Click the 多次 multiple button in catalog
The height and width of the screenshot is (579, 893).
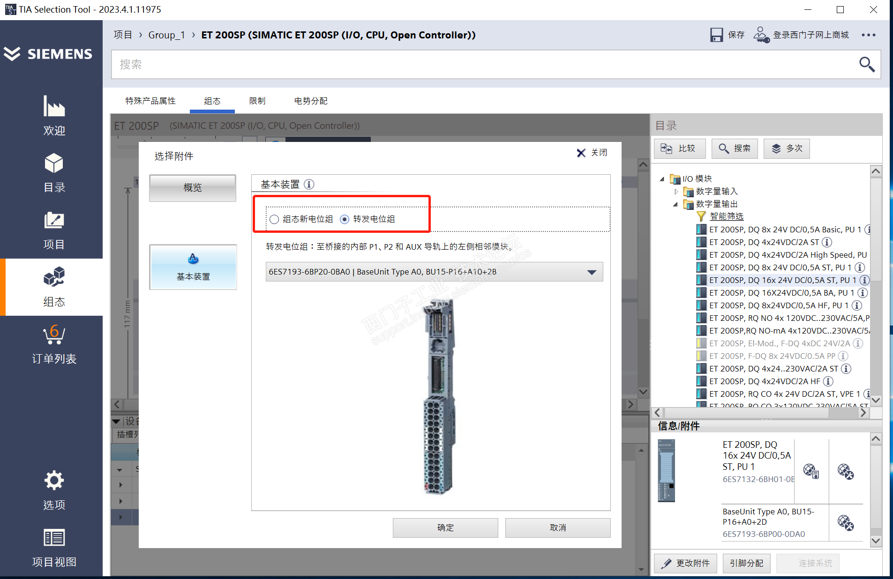(787, 148)
